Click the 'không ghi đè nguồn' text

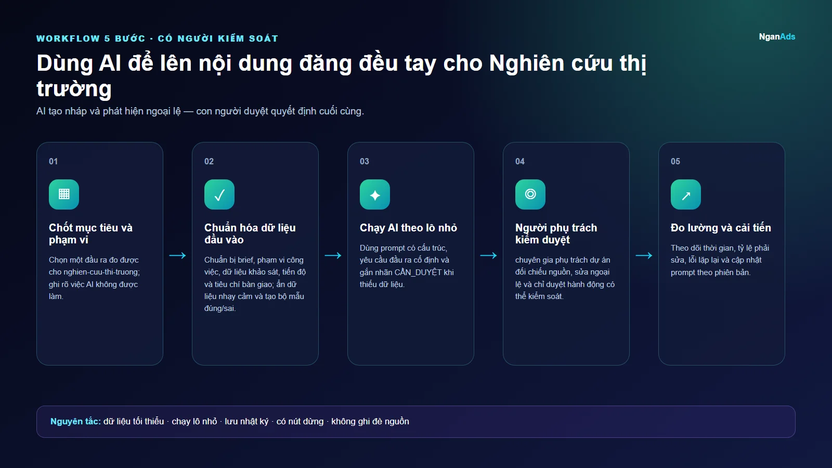[x=370, y=421]
